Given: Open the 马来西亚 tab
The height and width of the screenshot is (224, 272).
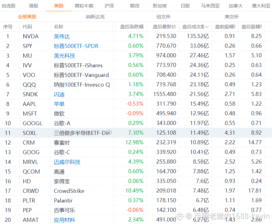Looking at the screenshot, I should pos(210,6).
